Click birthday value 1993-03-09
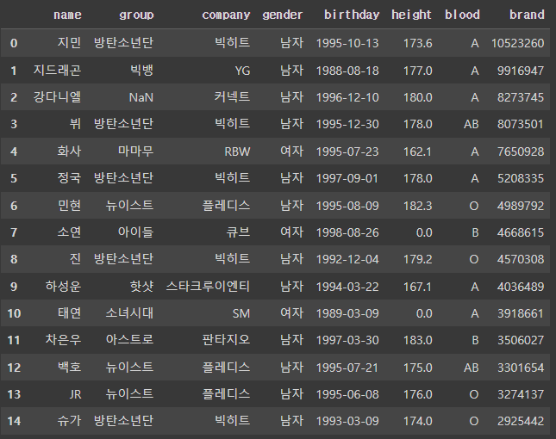Image resolution: width=556 pixels, height=439 pixels. pyautogui.click(x=347, y=421)
